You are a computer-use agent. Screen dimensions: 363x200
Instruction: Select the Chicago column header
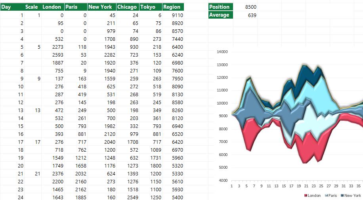(x=128, y=7)
